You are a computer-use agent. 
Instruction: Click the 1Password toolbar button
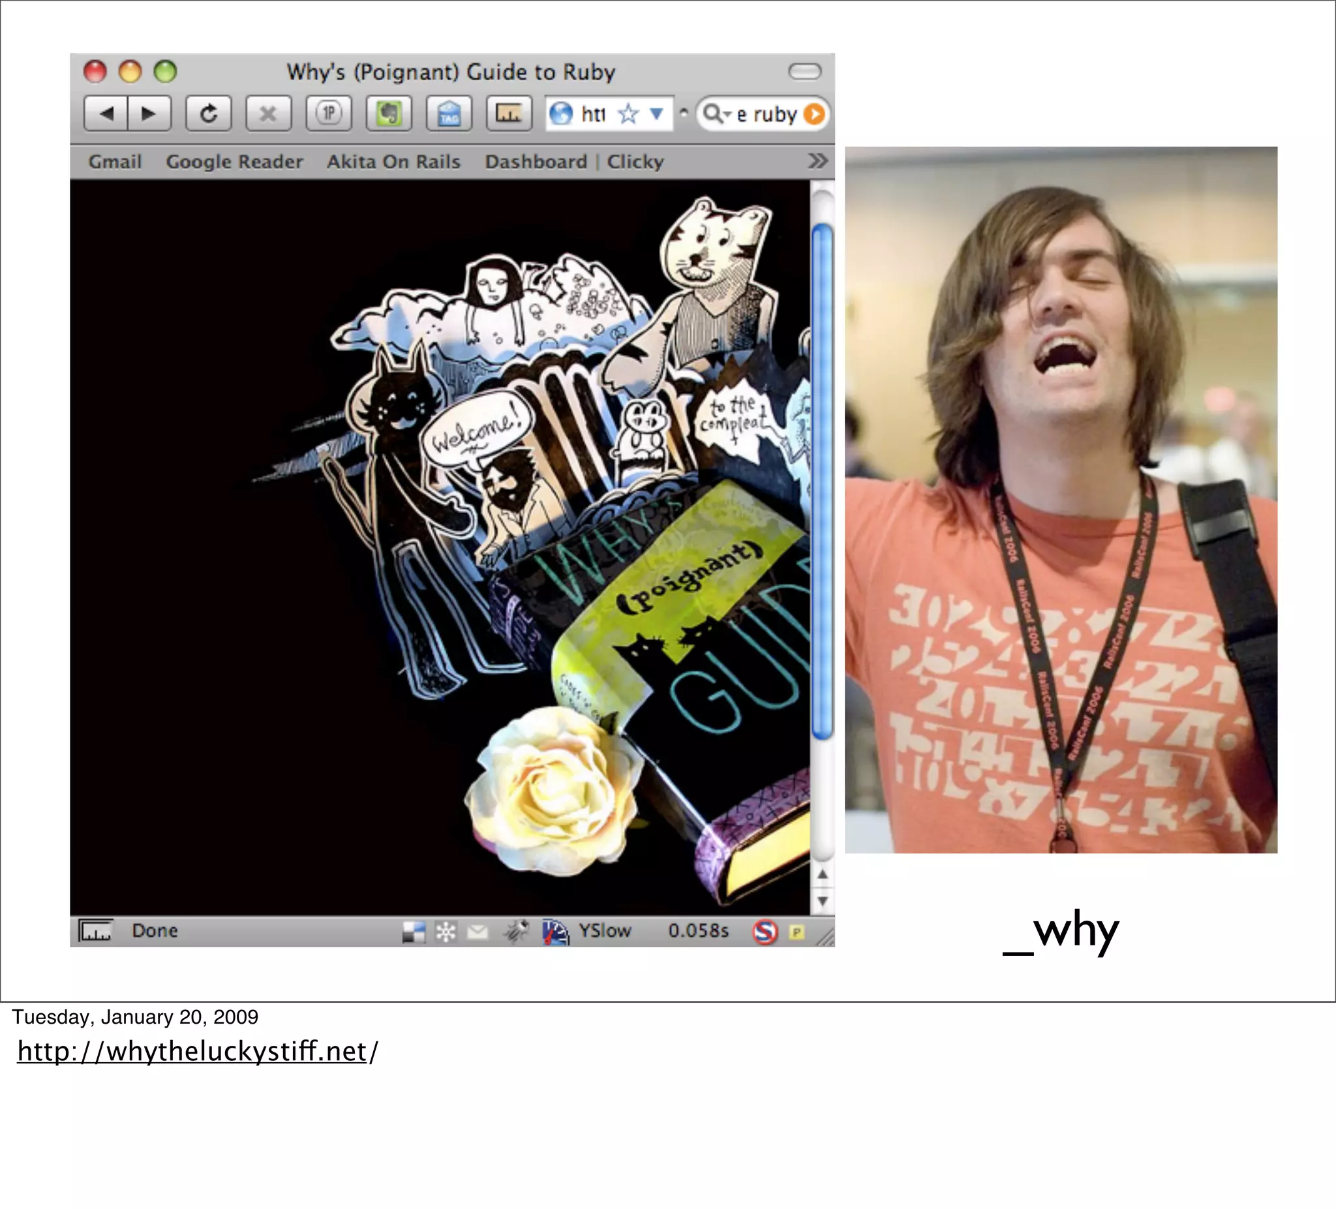[x=329, y=114]
